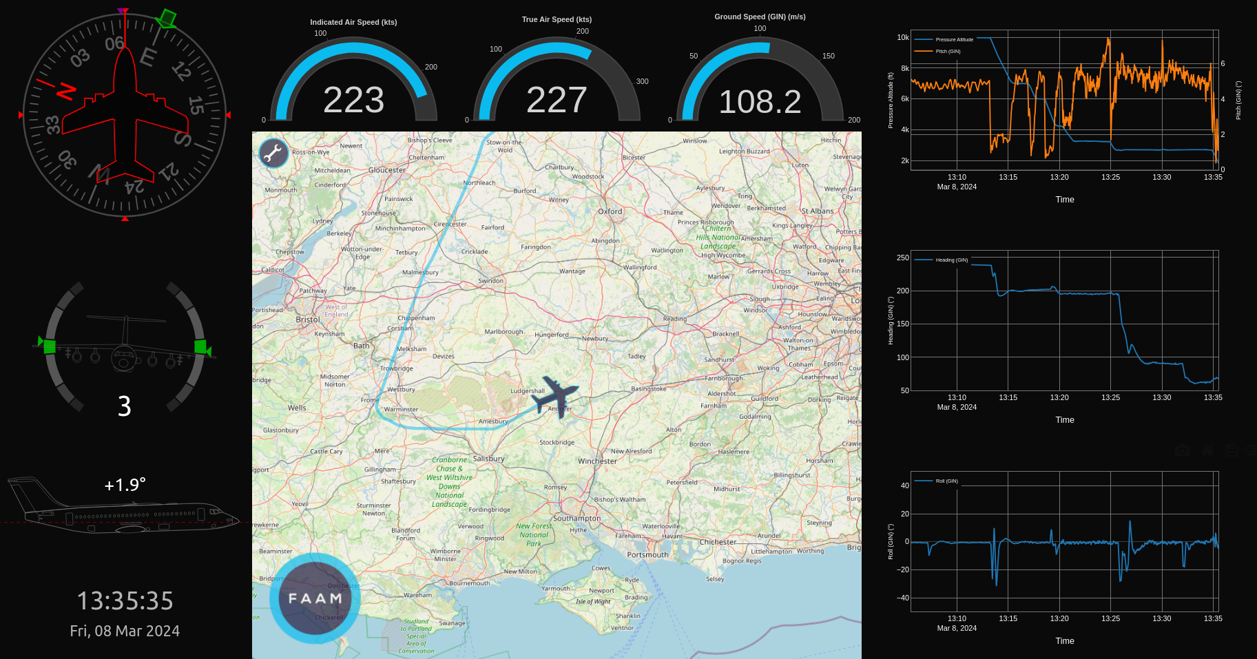1257x659 pixels.
Task: Click the faint camera snapshot chart icon
Action: pos(1183,450)
